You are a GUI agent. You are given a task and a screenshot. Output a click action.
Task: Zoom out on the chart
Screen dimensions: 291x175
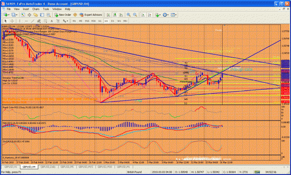[135, 15]
